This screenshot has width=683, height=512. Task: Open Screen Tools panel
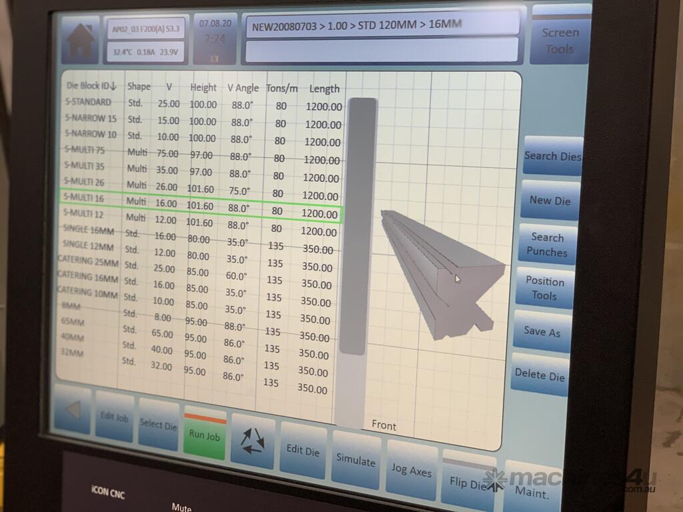tap(560, 39)
